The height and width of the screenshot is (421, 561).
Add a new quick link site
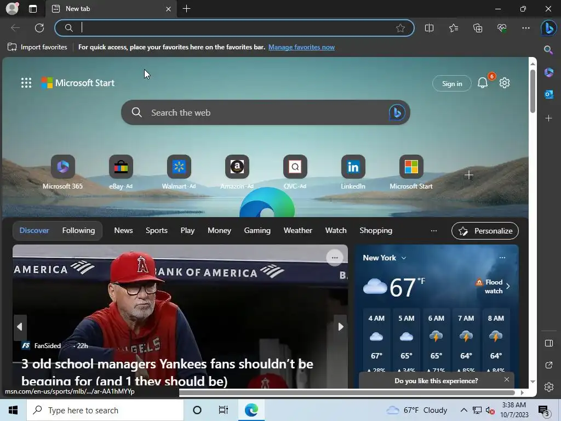click(469, 175)
